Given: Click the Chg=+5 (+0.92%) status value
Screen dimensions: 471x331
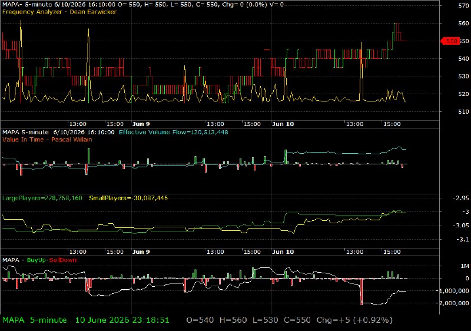Looking at the screenshot, I should tap(354, 320).
